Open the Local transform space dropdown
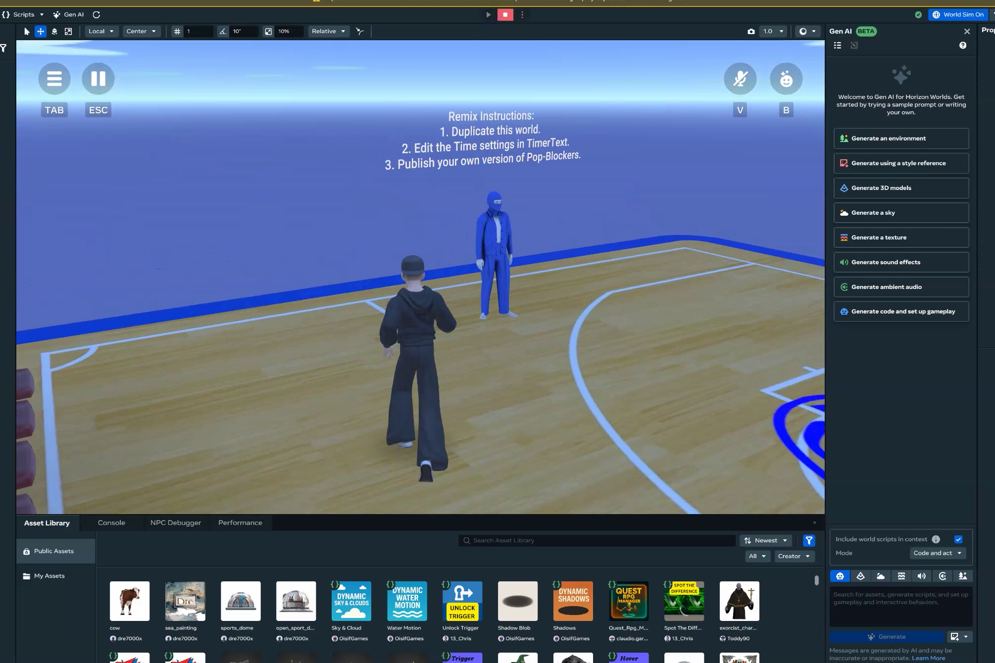This screenshot has width=995, height=663. (x=101, y=31)
